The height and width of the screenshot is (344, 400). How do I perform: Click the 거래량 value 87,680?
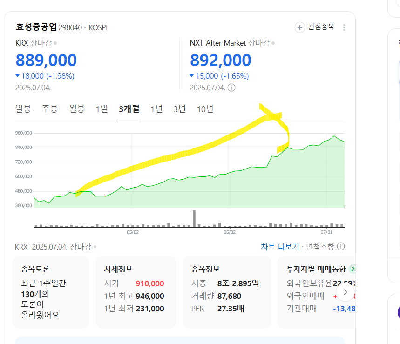230,296
